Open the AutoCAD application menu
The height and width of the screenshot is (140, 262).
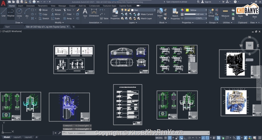[x=3, y=3]
